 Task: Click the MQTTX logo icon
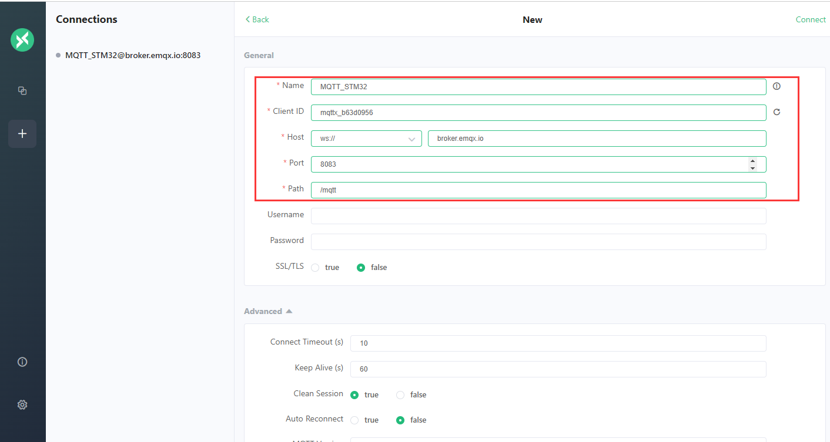(22, 40)
